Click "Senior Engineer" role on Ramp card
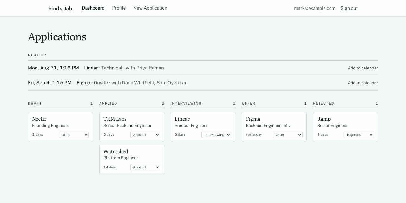This screenshot has width=406, height=203. [332, 126]
